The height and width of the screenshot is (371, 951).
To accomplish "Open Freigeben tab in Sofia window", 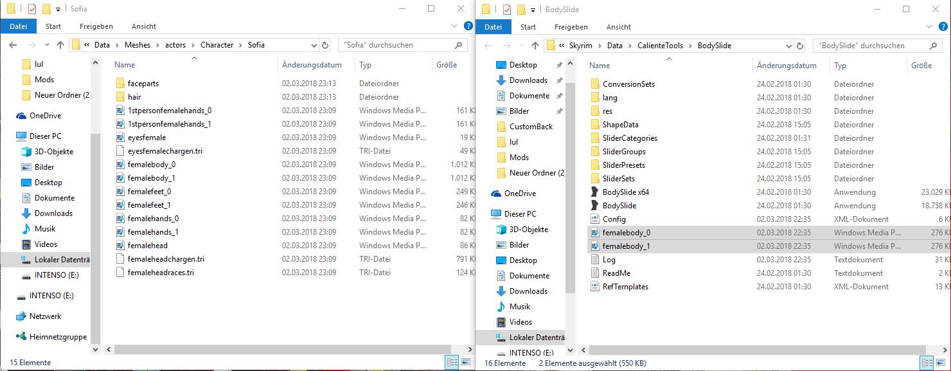I will (96, 26).
